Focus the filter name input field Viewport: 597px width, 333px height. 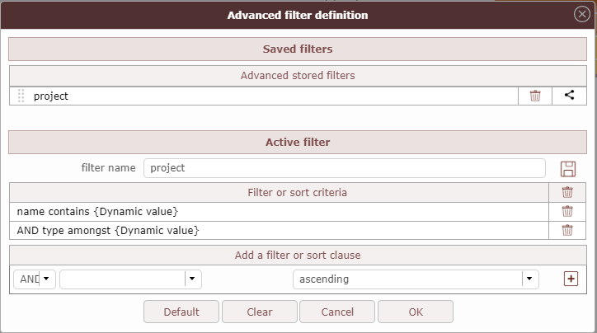point(344,168)
